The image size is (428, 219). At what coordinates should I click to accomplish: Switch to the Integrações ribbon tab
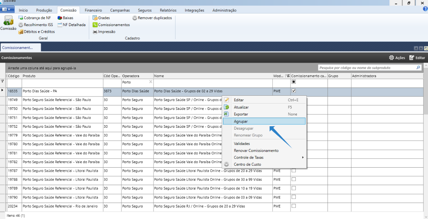(194, 10)
